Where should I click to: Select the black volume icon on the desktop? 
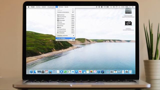[x=128, y=23]
